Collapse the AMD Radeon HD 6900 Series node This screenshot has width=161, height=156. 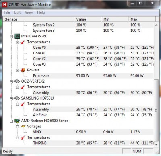tap(12, 121)
